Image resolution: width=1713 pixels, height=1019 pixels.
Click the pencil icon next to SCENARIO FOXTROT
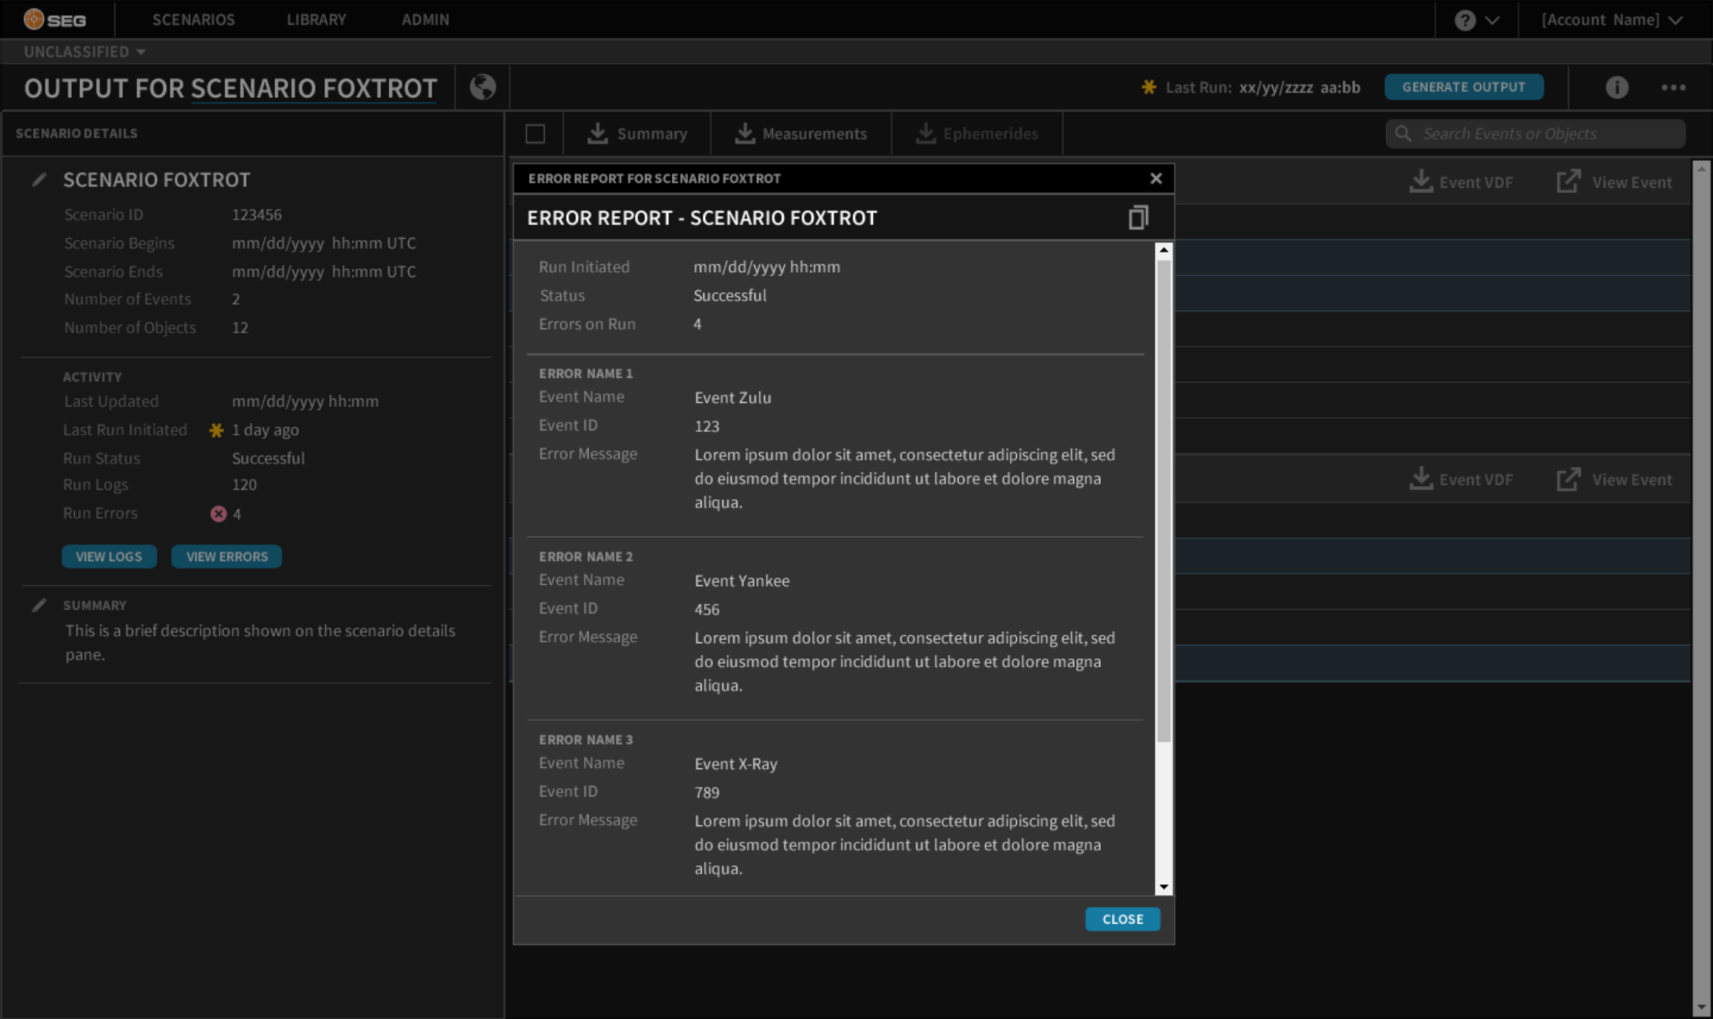[x=39, y=180]
